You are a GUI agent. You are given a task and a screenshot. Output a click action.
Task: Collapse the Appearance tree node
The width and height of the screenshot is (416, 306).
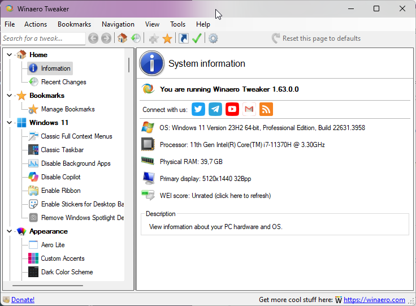coord(9,231)
